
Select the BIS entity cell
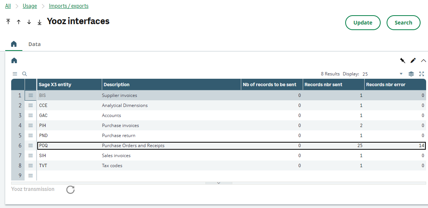click(69, 95)
